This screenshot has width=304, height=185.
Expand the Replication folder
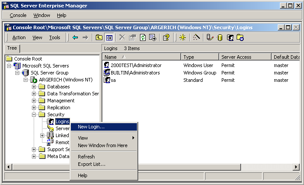click(x=34, y=108)
